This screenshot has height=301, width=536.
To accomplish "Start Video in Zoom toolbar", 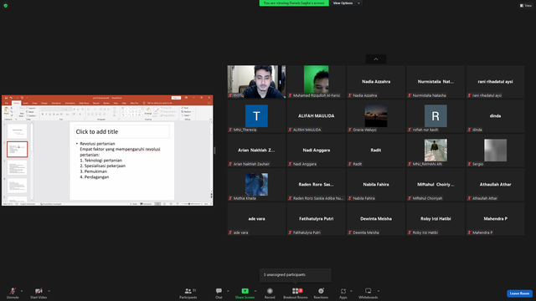I will pos(39,293).
